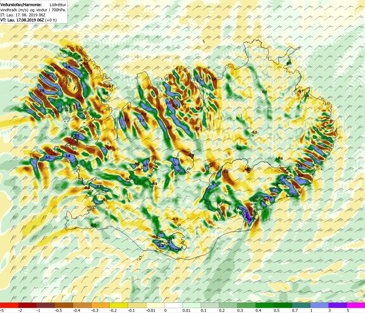Click the '2.1' value on the map

(199, 81)
